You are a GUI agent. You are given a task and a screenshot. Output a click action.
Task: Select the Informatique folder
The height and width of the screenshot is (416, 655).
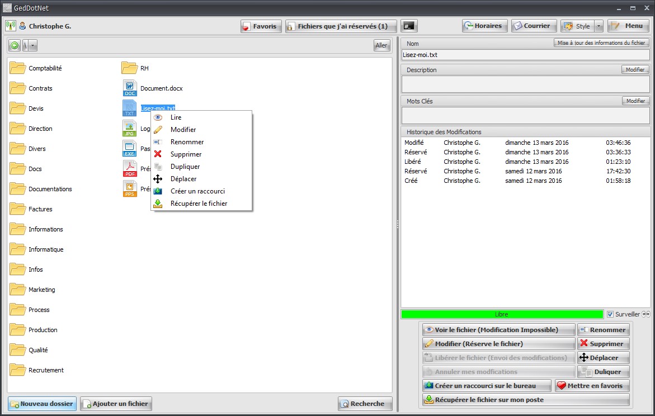(37, 249)
